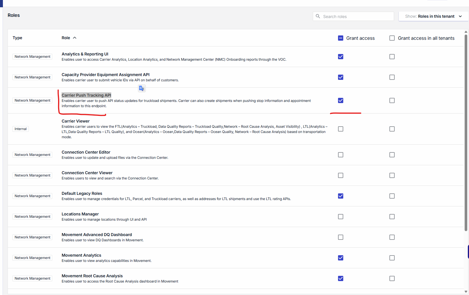The height and width of the screenshot is (295, 469).
Task: Click the vertical scrollbar thumb
Action: tap(466, 133)
